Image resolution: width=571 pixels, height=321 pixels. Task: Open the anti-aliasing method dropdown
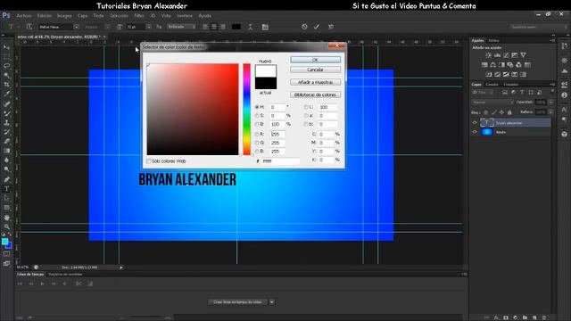pyautogui.click(x=181, y=27)
